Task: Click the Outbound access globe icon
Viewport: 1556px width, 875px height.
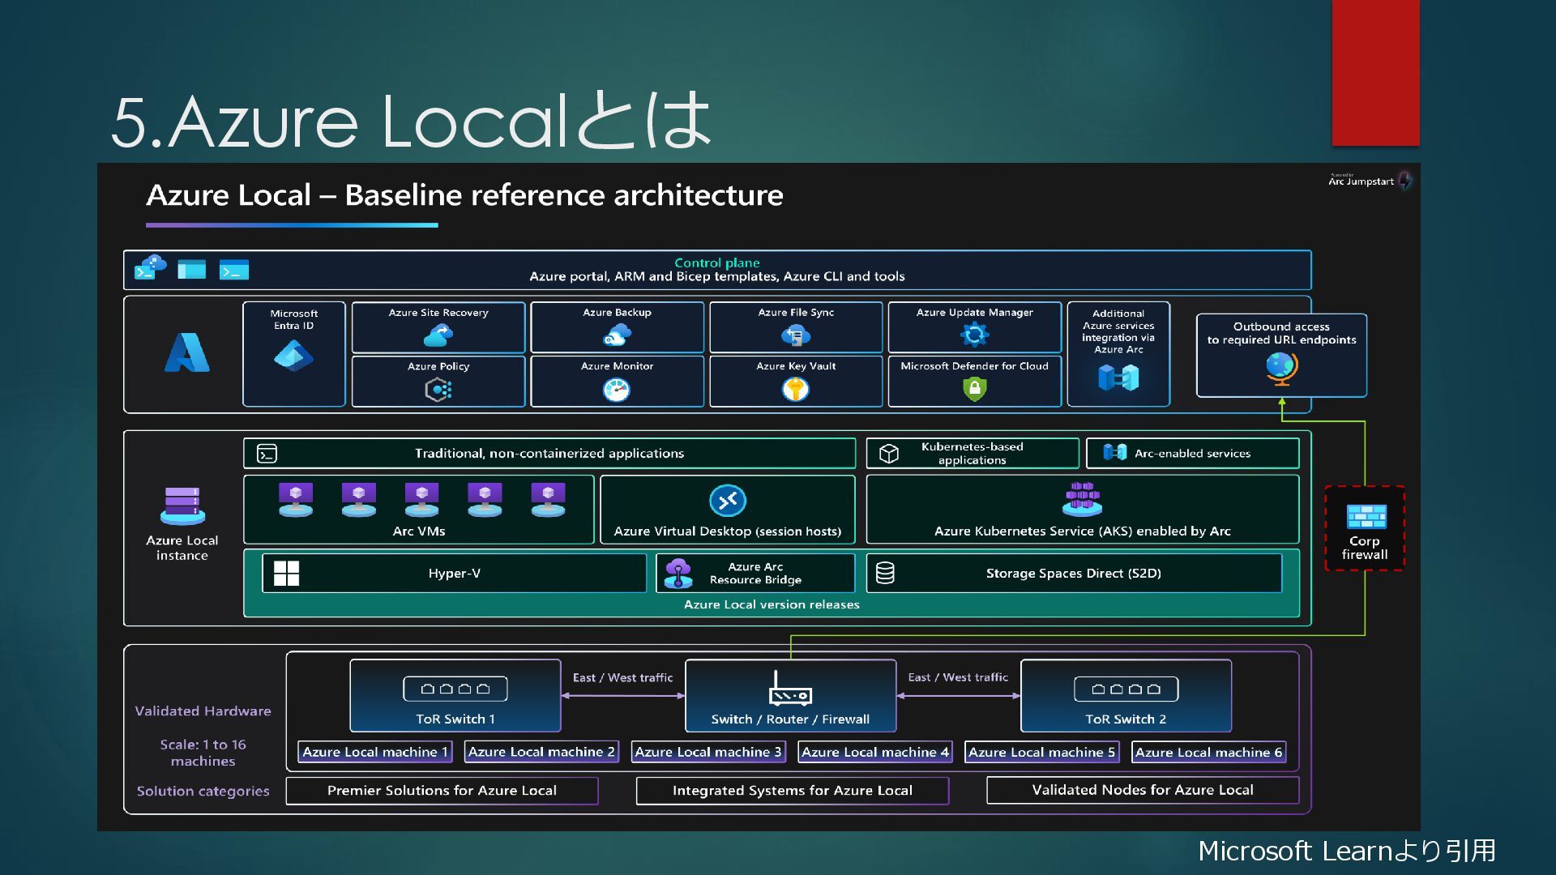Action: (1281, 369)
